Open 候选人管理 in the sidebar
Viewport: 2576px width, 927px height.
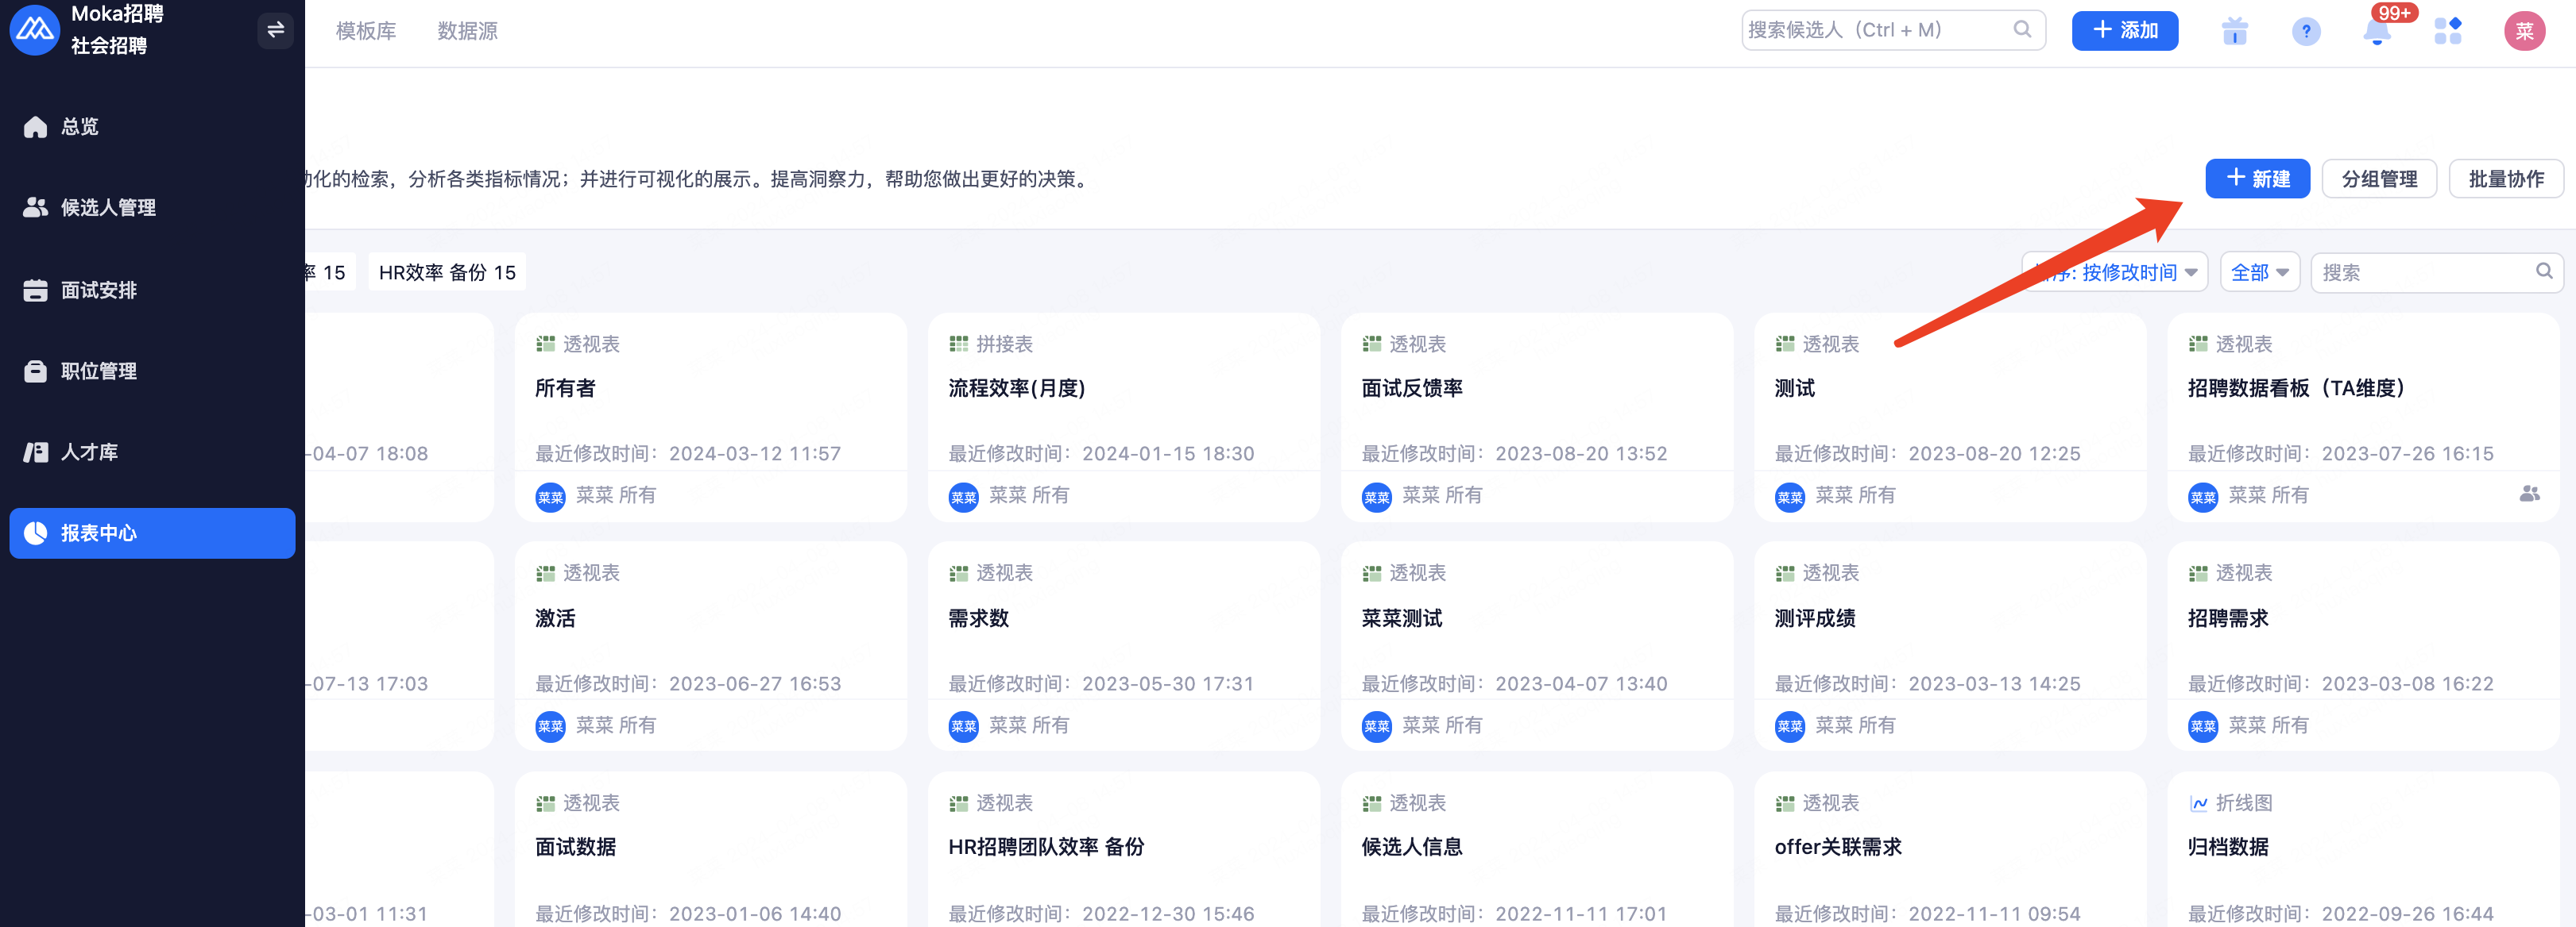pos(152,208)
